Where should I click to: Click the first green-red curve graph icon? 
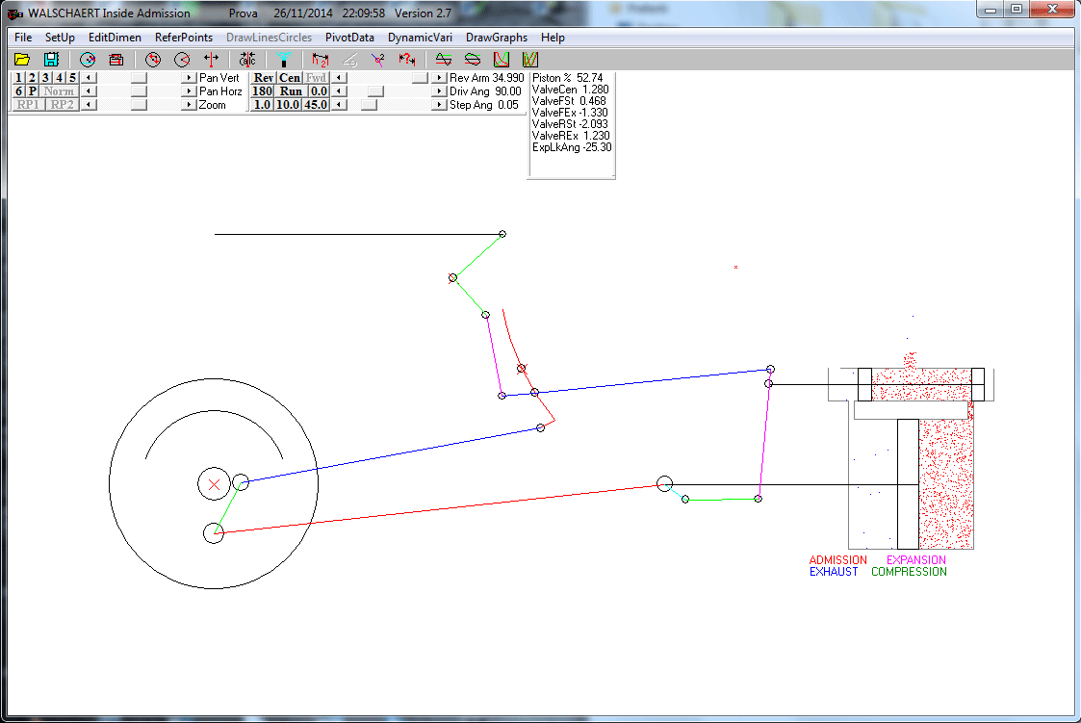point(502,60)
